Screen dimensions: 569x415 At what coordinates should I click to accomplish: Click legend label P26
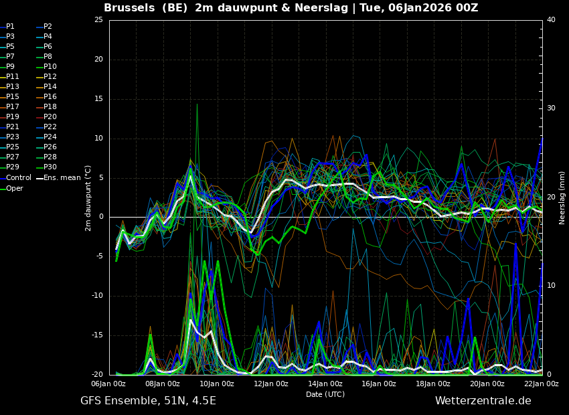tap(50, 147)
